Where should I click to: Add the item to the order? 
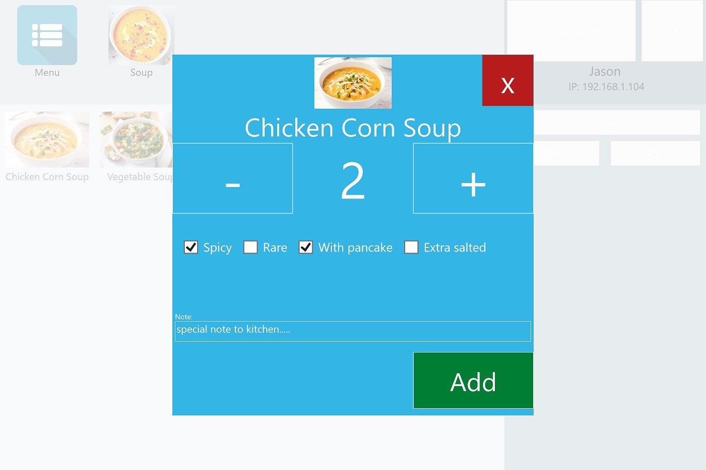coord(473,380)
